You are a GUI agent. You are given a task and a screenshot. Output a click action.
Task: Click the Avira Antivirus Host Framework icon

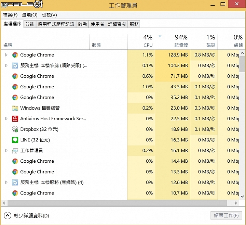coord(15,119)
